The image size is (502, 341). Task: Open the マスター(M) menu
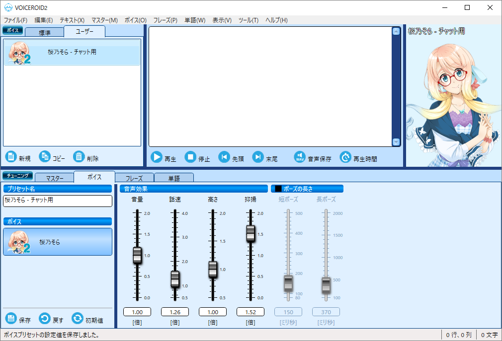pyautogui.click(x=105, y=20)
